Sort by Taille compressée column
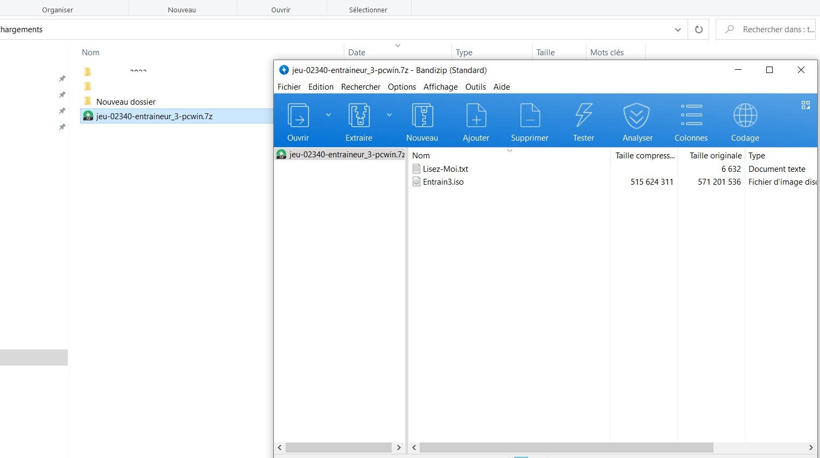This screenshot has width=820, height=458. (x=645, y=156)
